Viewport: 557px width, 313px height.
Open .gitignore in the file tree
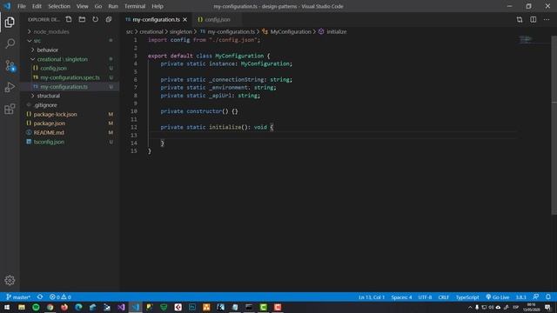coord(70,105)
